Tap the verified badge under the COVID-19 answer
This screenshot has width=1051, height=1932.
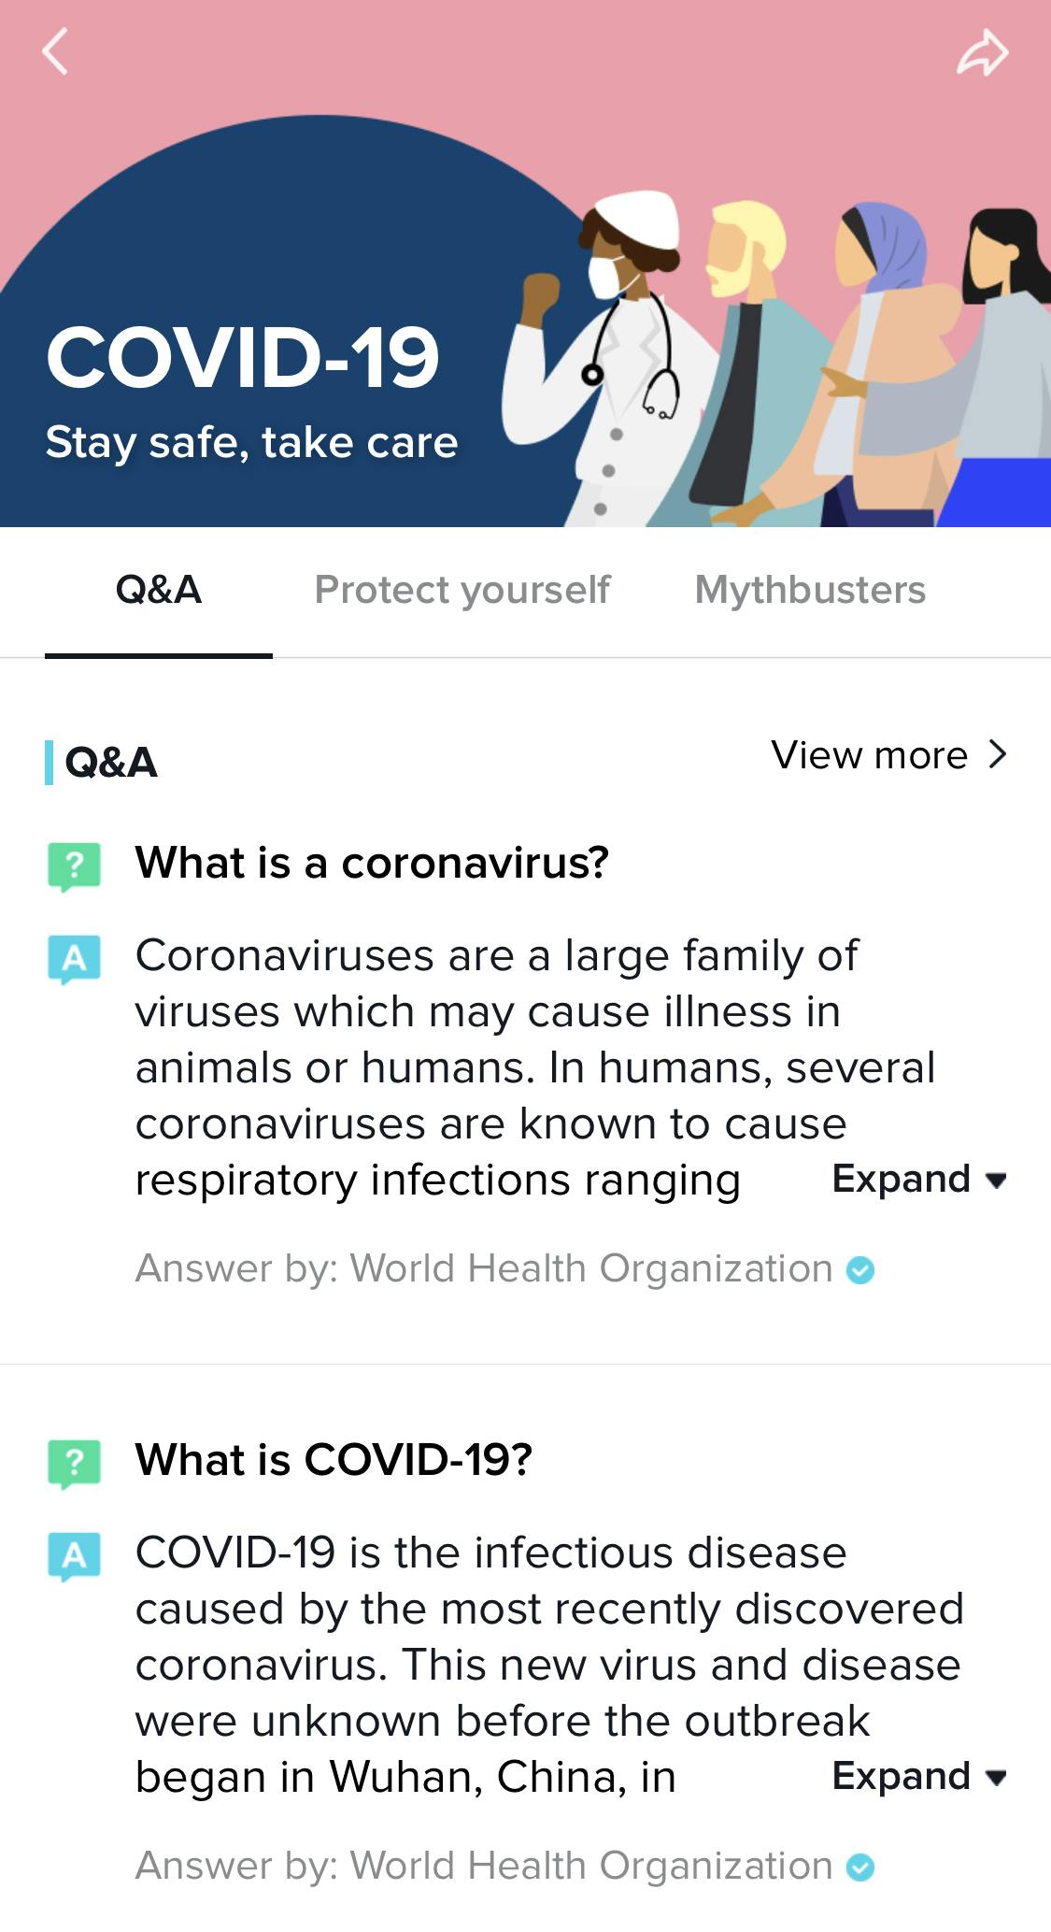859,1868
